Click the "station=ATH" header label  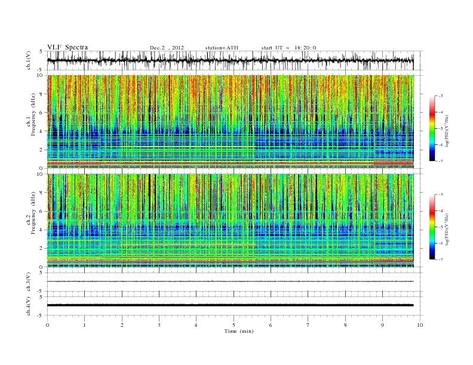tap(222, 48)
